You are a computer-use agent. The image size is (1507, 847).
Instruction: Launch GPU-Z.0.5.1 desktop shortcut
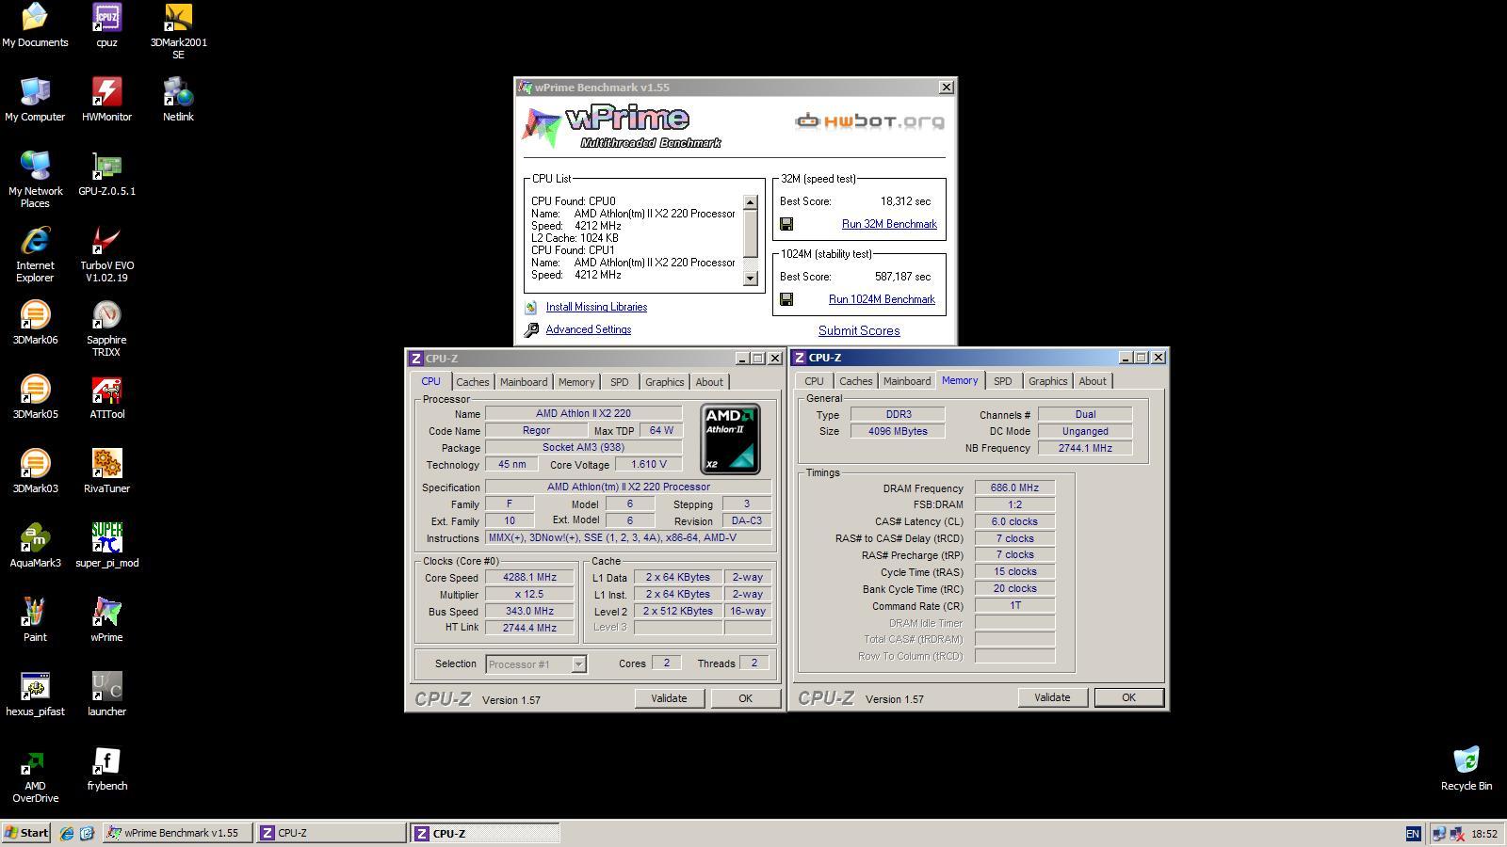106,174
